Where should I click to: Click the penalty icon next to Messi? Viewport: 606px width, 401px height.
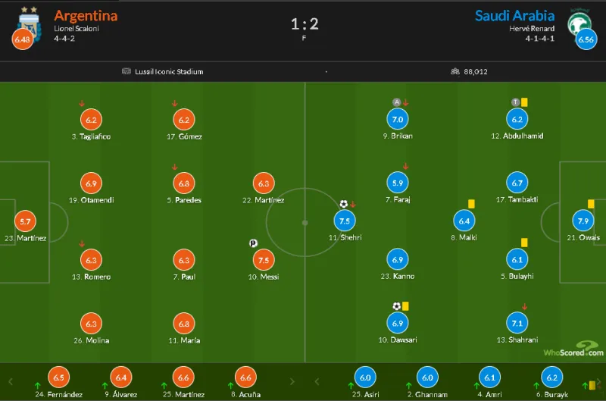(252, 243)
